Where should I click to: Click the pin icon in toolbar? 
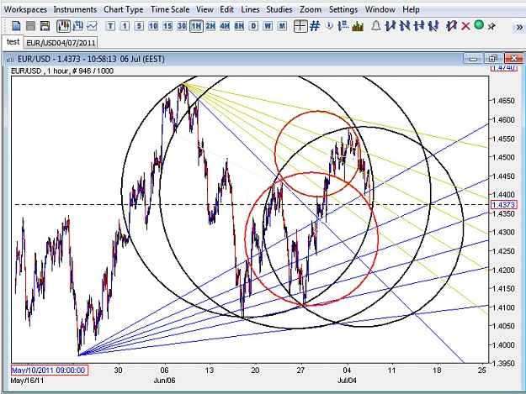pos(491,26)
